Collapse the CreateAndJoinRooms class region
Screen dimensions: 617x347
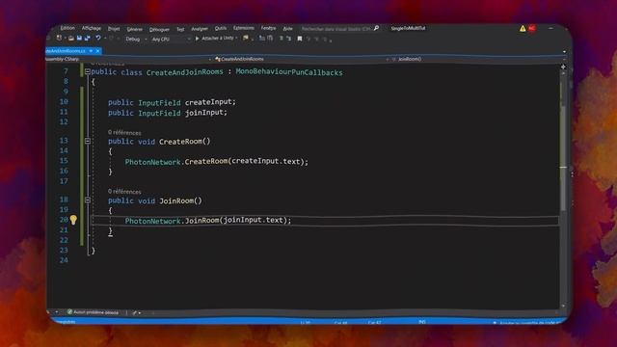pos(88,71)
